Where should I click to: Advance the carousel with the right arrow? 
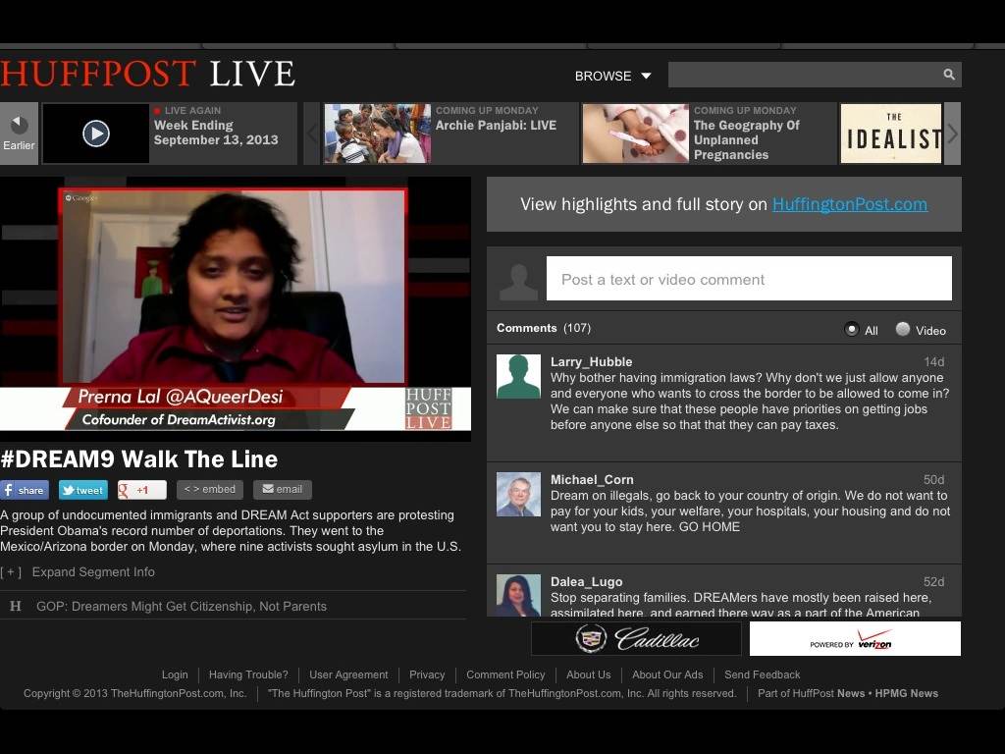[x=952, y=134]
